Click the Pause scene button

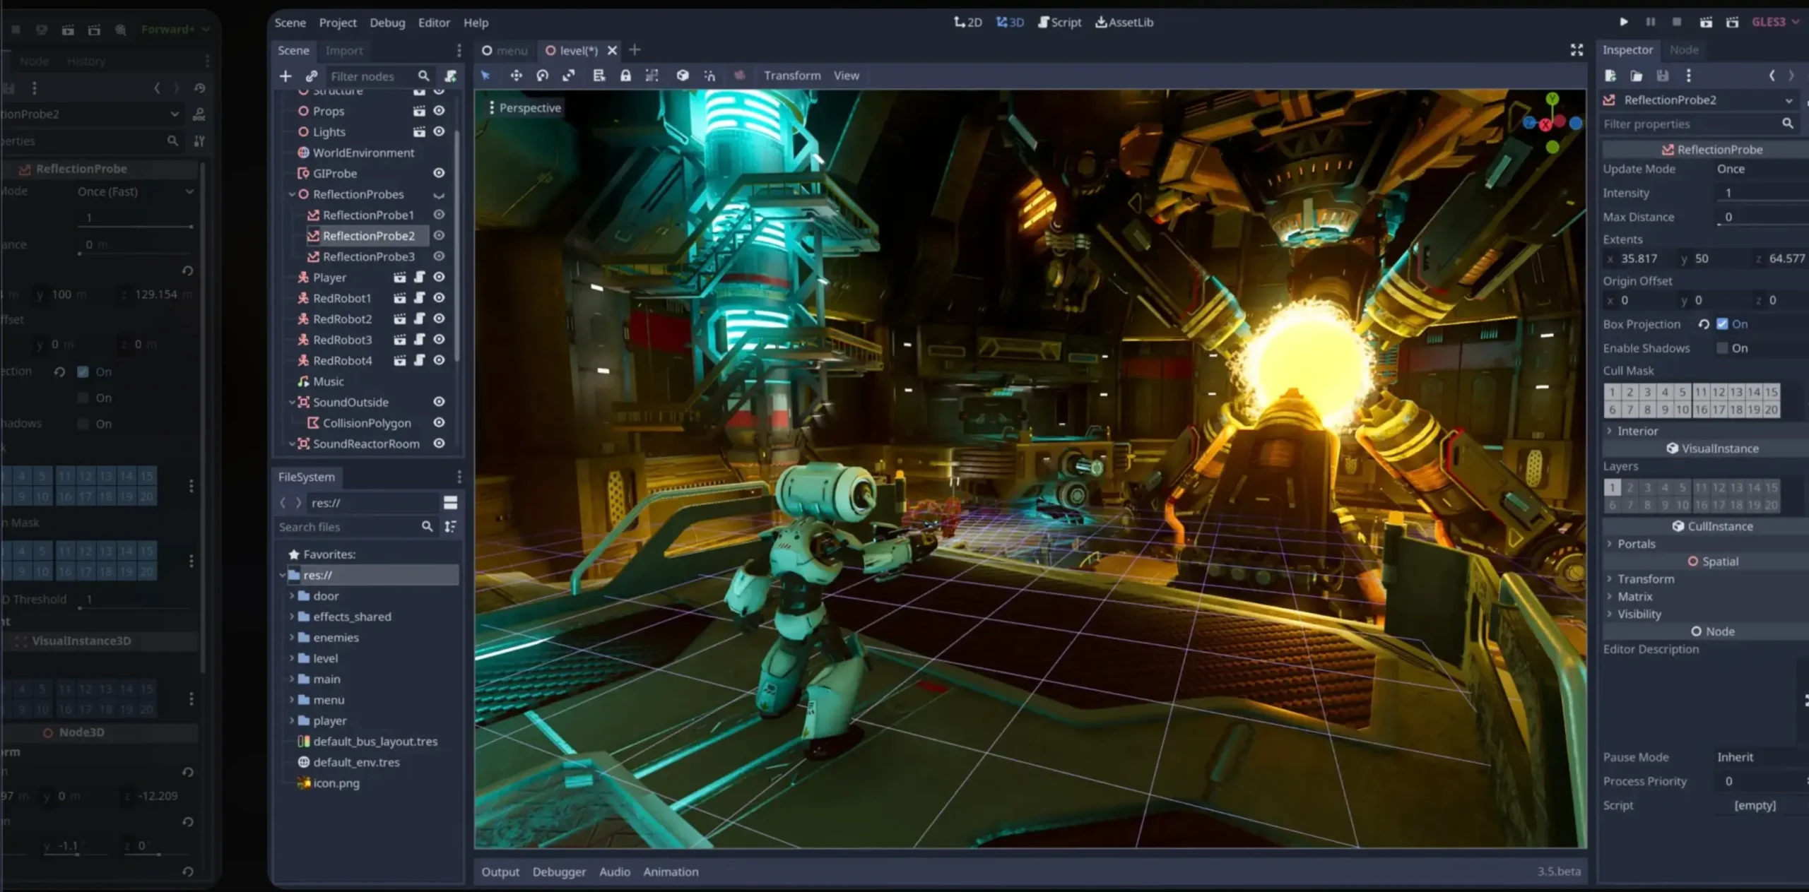click(x=1651, y=22)
